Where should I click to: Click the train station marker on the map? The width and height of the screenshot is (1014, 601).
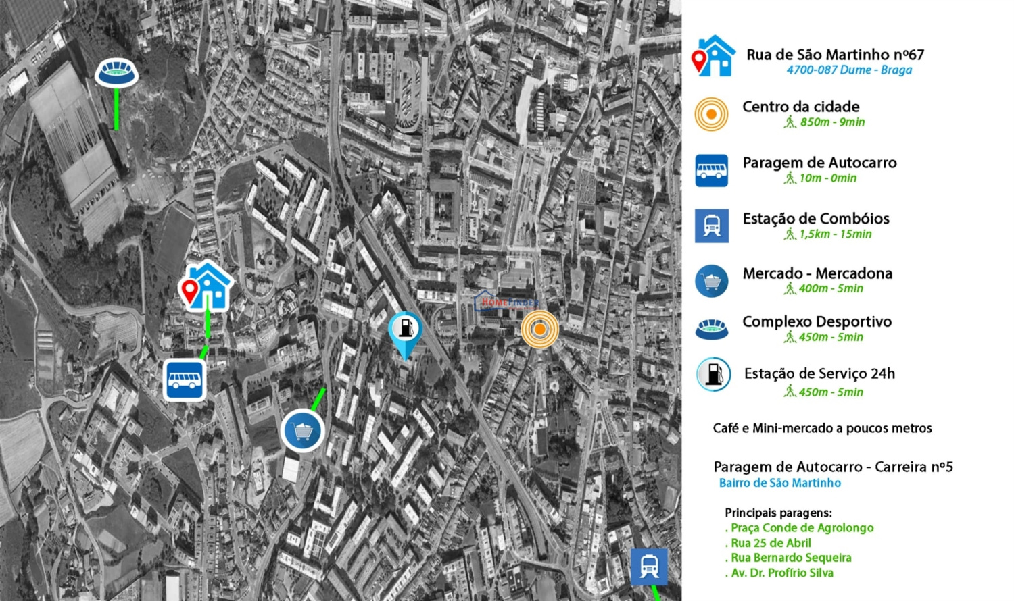[x=649, y=567]
